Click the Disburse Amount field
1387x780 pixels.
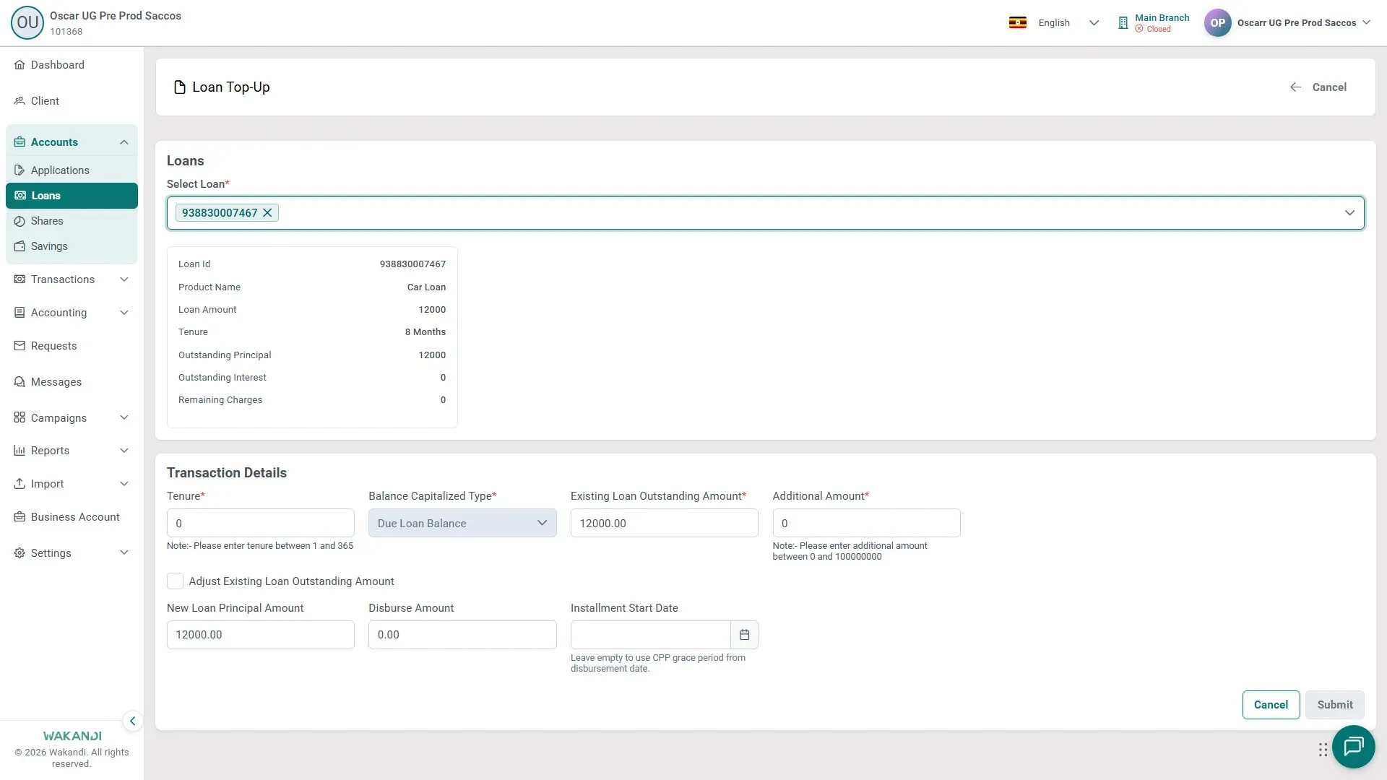(x=462, y=635)
